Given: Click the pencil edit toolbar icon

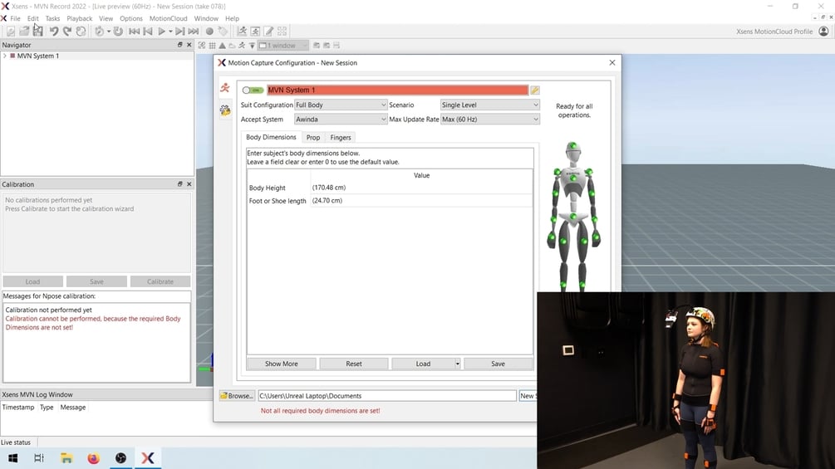Looking at the screenshot, I should tap(269, 32).
